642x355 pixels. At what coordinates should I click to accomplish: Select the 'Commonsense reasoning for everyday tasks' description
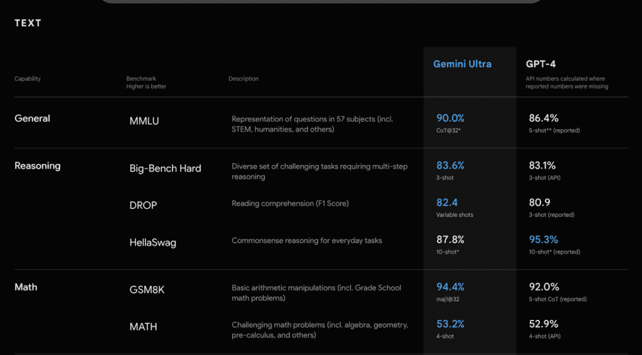coord(307,240)
